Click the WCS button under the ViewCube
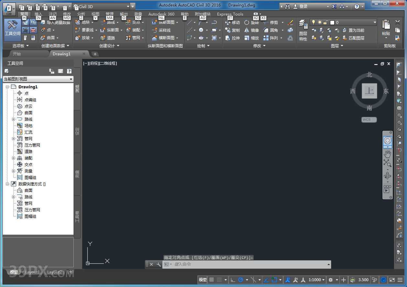This screenshot has width=407, height=287. (369, 119)
